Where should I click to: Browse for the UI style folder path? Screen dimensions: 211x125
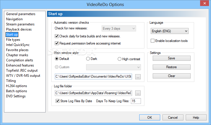click(138, 77)
